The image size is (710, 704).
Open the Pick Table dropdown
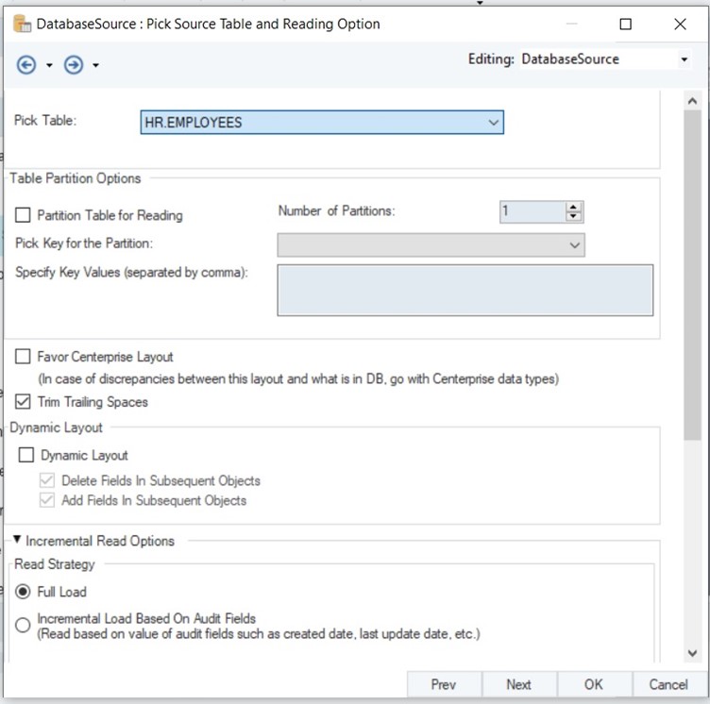pyautogui.click(x=492, y=123)
